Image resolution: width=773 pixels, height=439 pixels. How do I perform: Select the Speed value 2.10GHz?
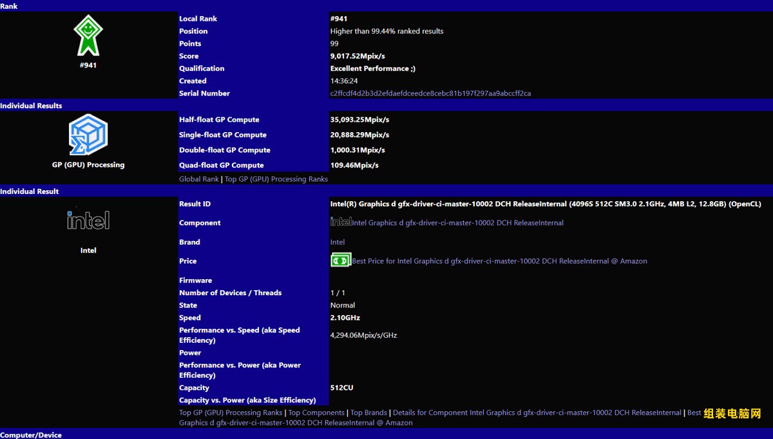(x=345, y=318)
